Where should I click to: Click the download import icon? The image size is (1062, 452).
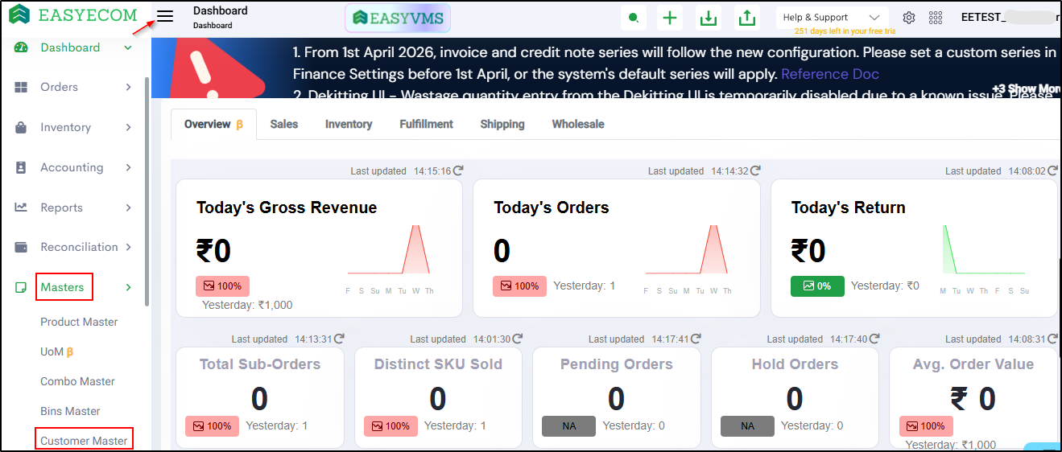pos(709,18)
